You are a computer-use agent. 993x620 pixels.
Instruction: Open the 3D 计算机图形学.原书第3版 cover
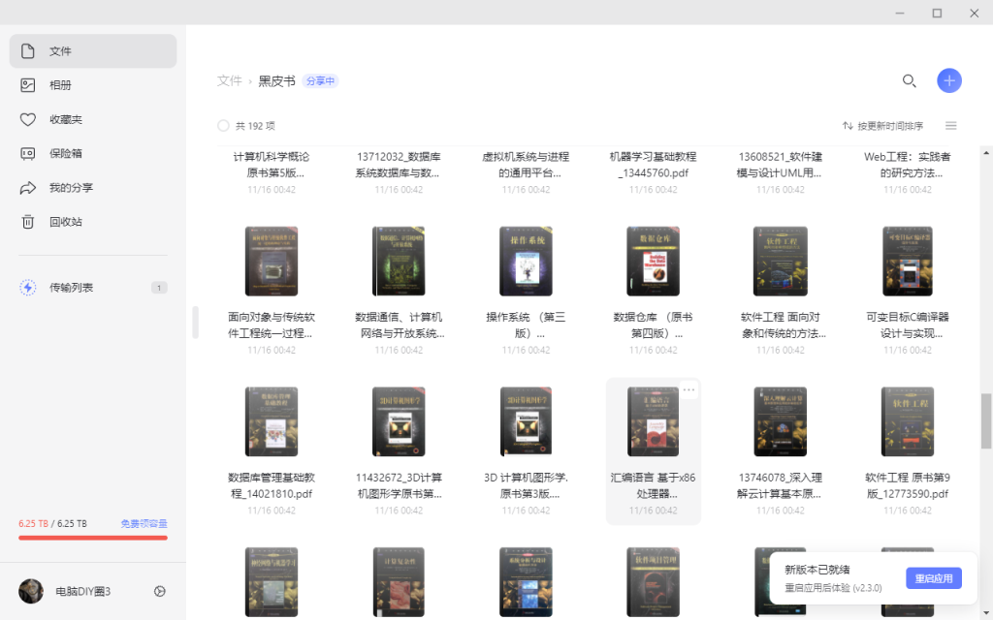point(526,422)
